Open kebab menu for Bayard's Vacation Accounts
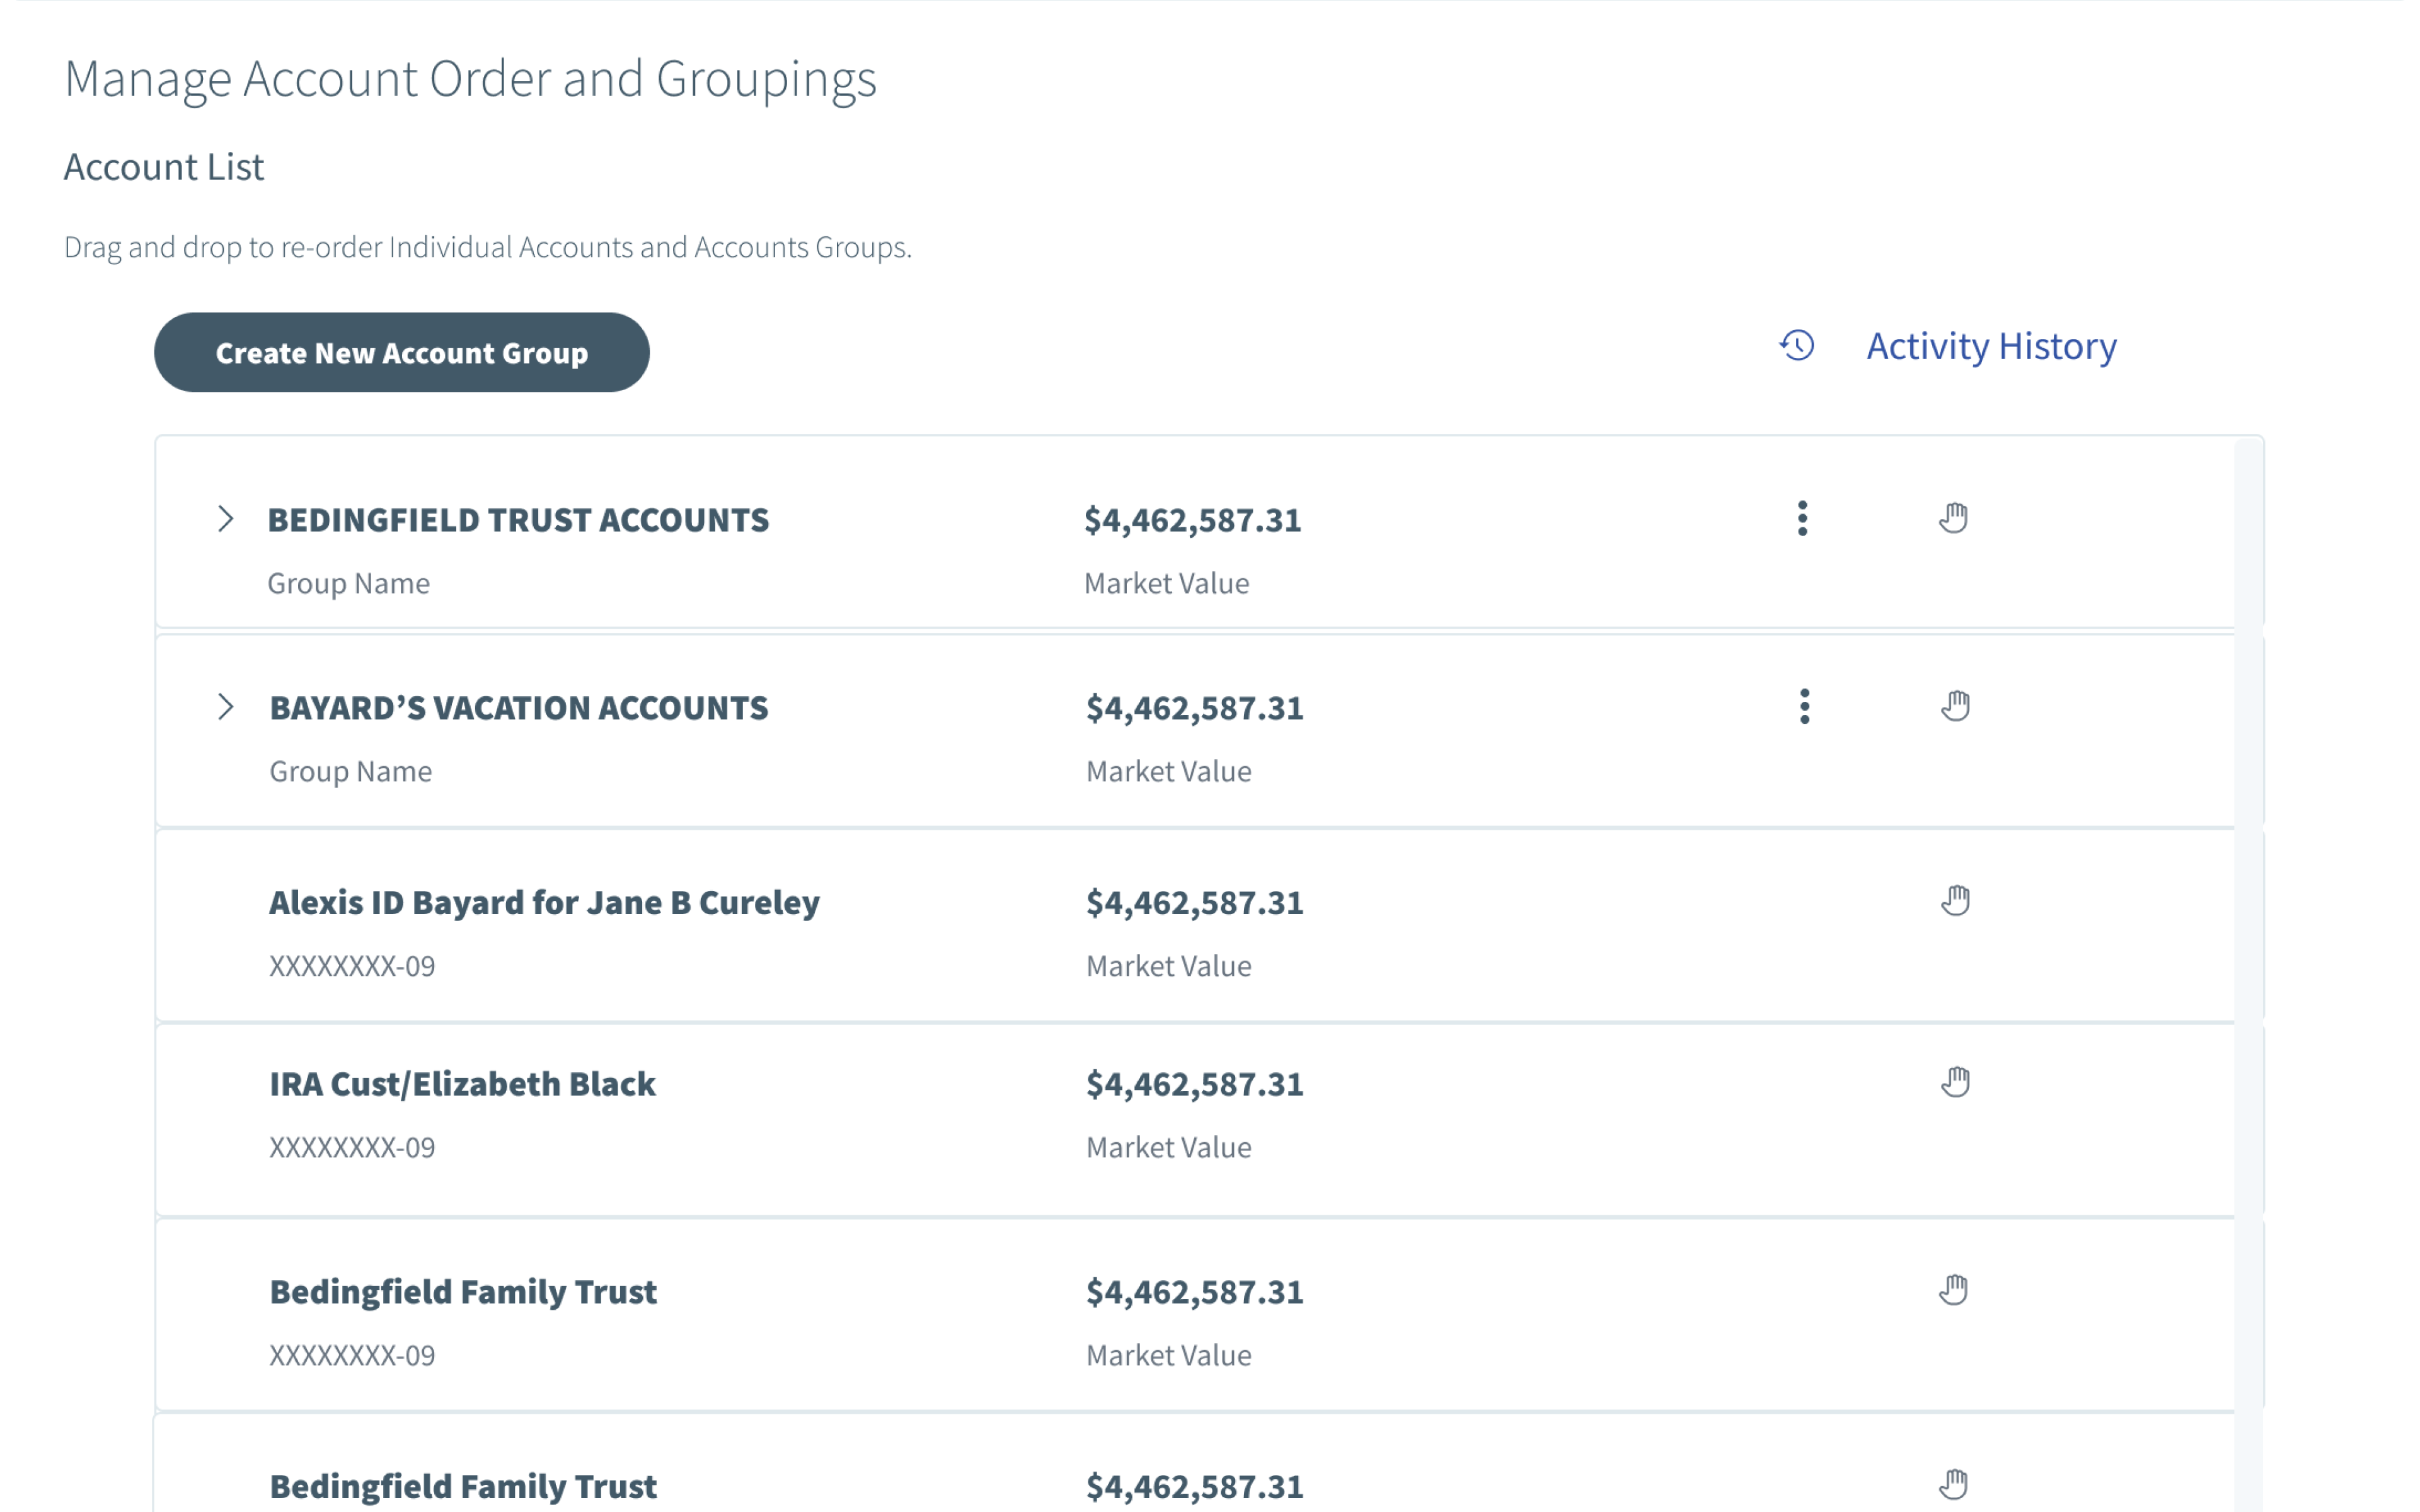This screenshot has height=1512, width=2420. click(1804, 706)
